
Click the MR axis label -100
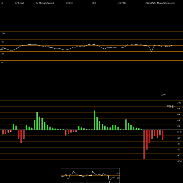[x=179, y=161]
